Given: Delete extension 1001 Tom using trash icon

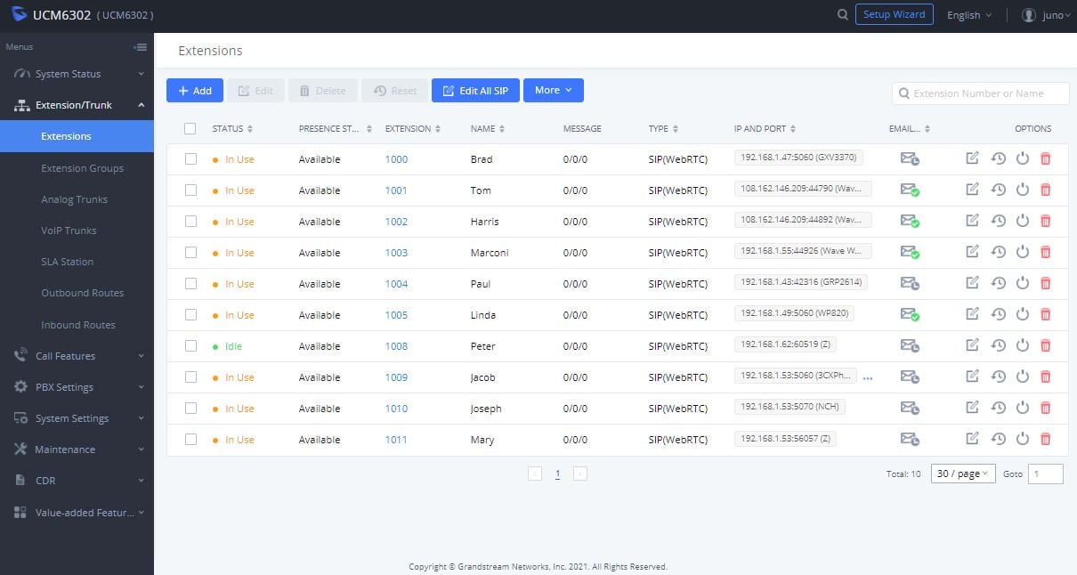Looking at the screenshot, I should pos(1045,190).
